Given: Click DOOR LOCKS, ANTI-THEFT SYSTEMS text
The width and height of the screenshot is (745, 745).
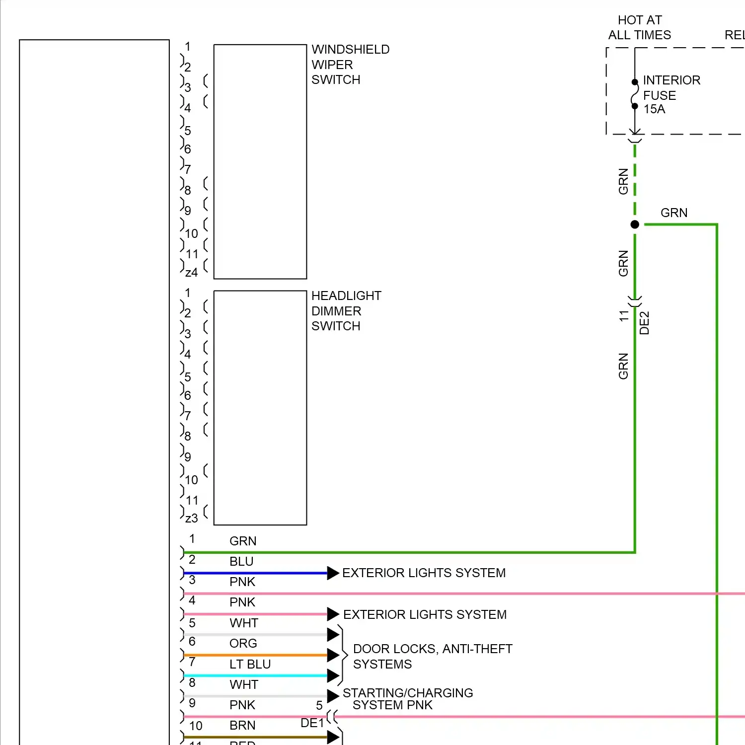Looking at the screenshot, I should (x=433, y=657).
